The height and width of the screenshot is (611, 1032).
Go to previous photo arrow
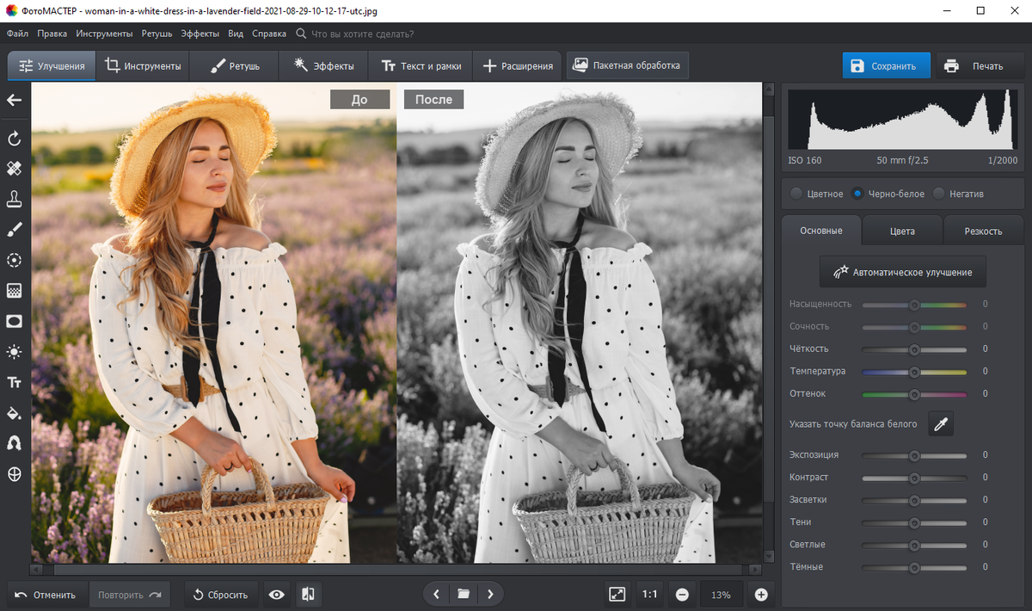coord(437,594)
